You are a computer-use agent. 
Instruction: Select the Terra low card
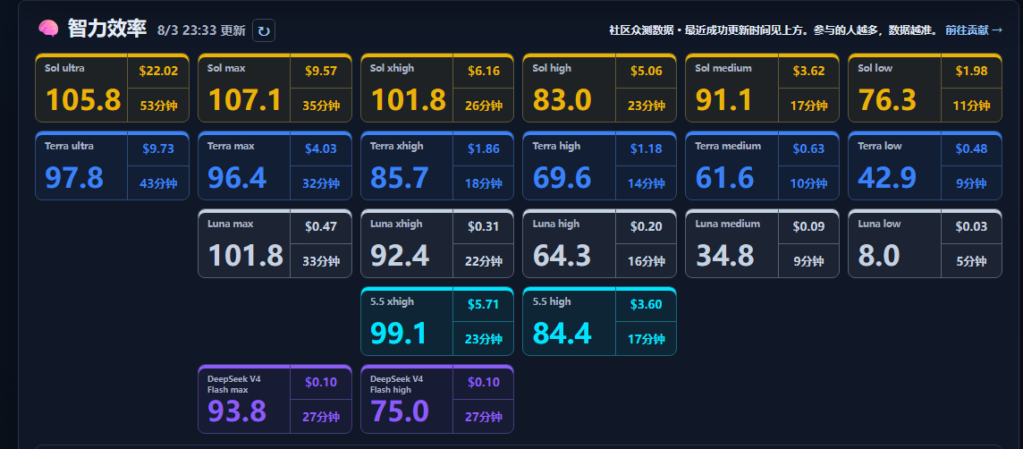[x=926, y=165]
